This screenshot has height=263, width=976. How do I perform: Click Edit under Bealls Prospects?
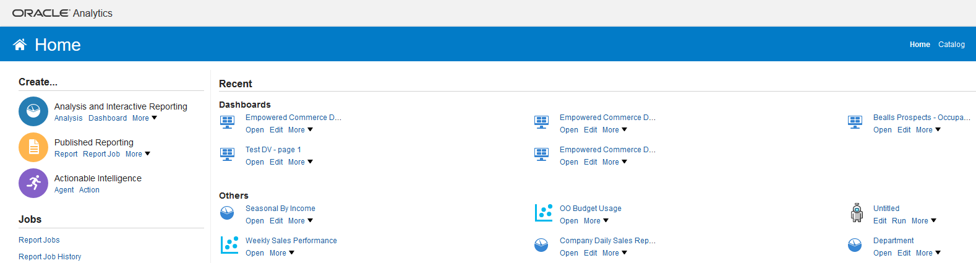coord(904,130)
